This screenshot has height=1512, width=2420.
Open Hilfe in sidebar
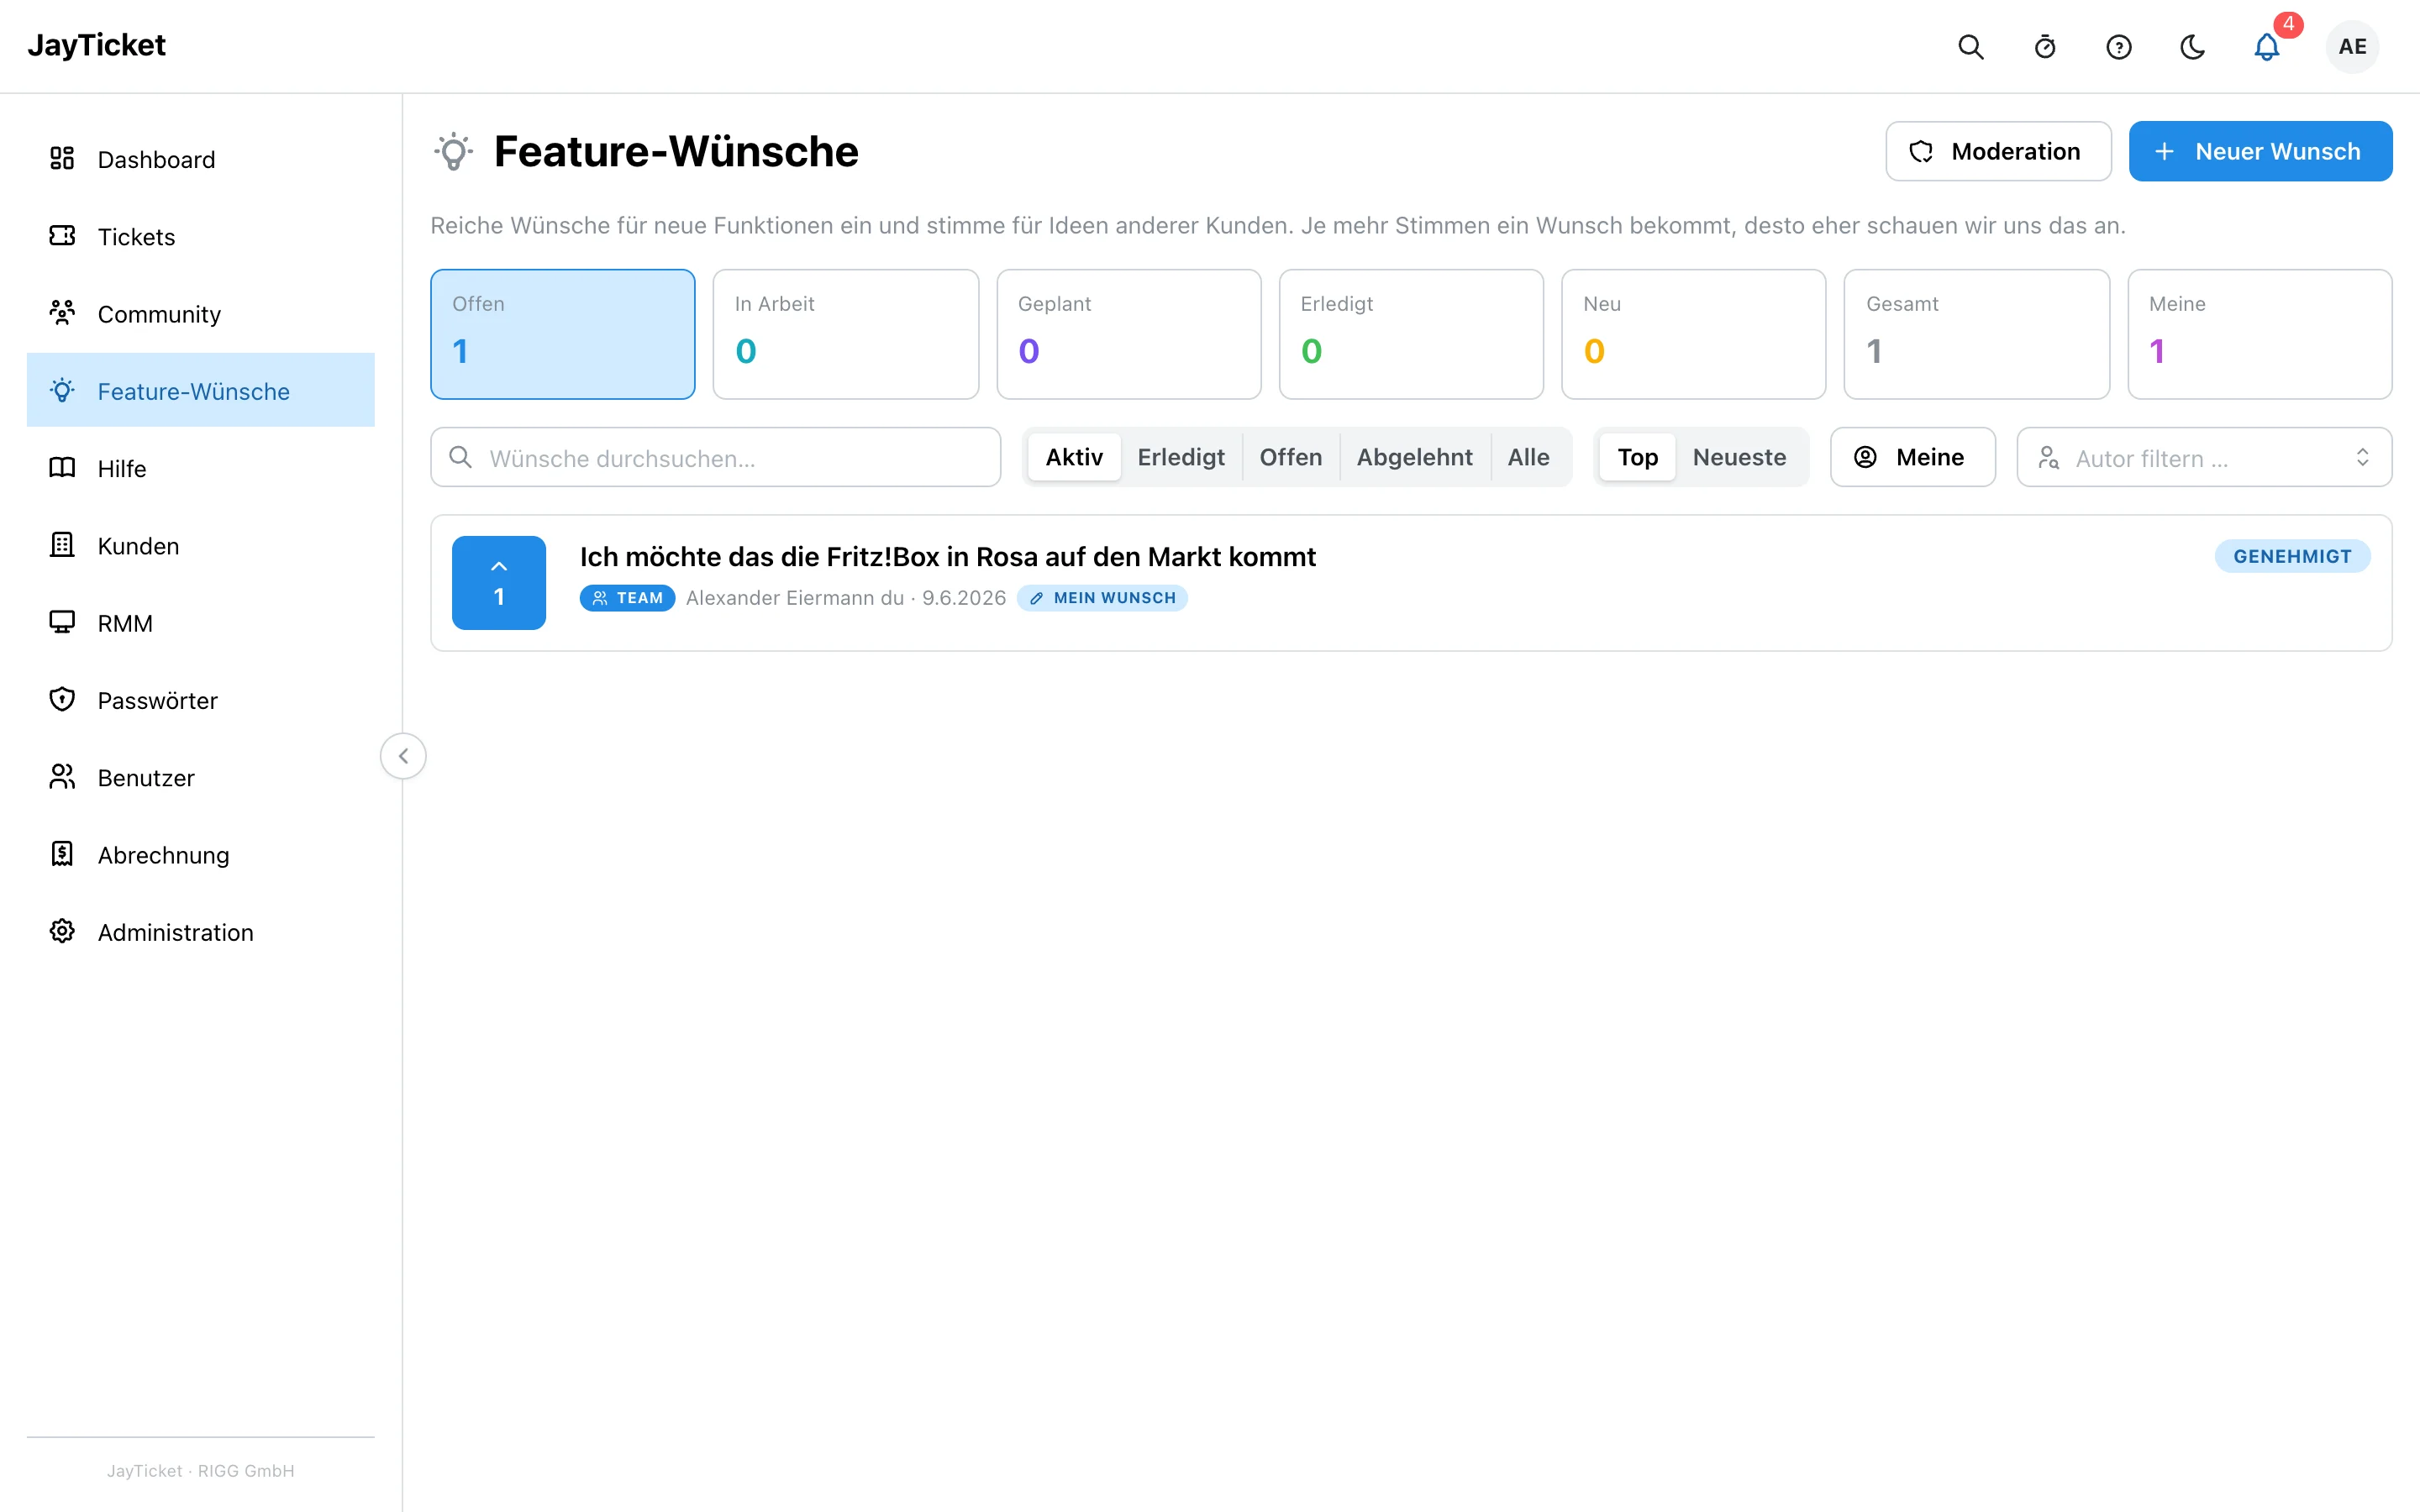201,468
